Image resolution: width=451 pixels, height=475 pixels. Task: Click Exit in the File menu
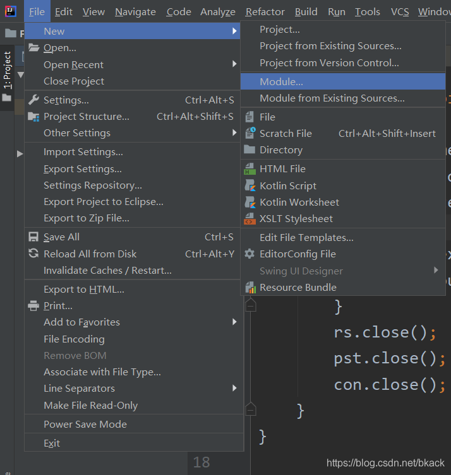52,443
